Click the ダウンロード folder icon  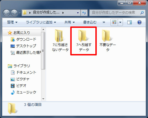point(13,39)
